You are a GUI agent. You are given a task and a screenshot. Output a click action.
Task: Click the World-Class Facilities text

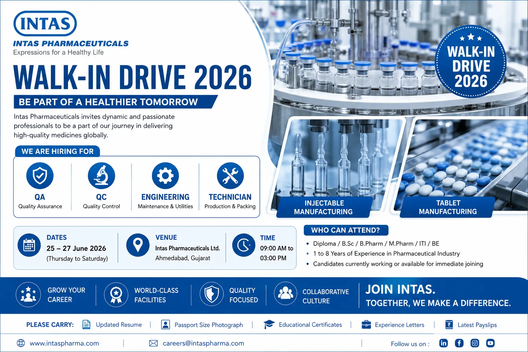click(x=156, y=295)
